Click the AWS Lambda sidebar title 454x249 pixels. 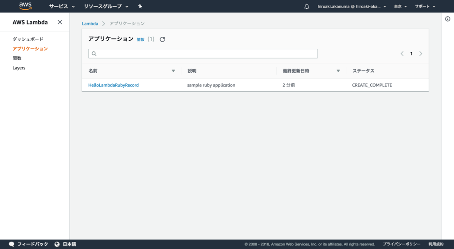coord(30,22)
